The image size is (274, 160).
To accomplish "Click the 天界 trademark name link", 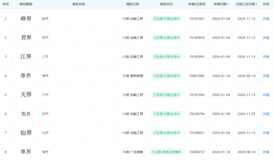I will tap(45, 95).
